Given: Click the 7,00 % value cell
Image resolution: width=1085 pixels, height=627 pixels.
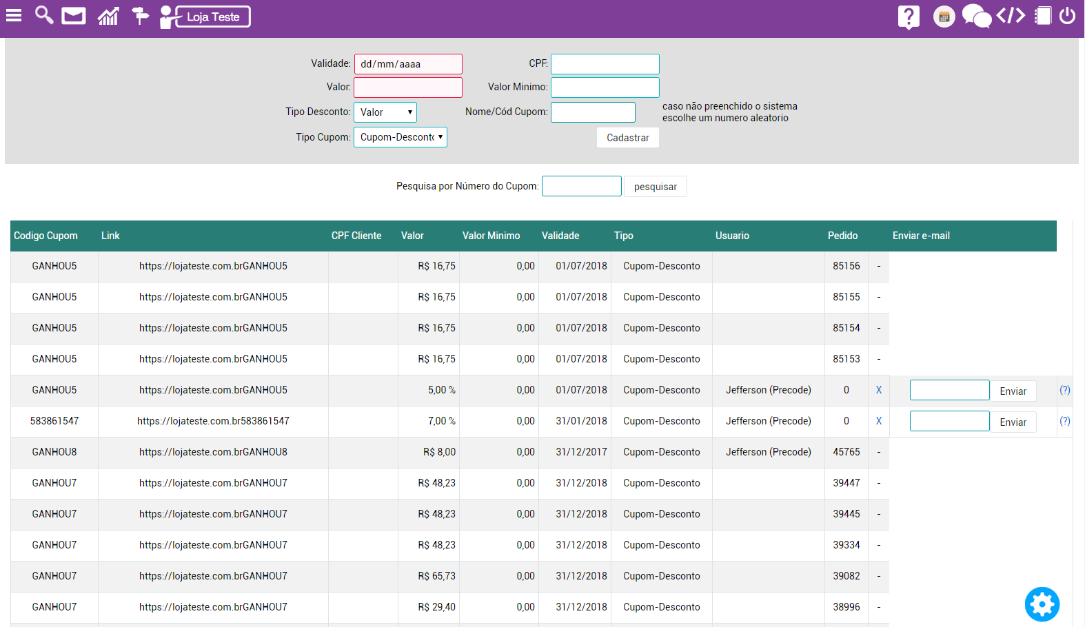Looking at the screenshot, I should 442,421.
